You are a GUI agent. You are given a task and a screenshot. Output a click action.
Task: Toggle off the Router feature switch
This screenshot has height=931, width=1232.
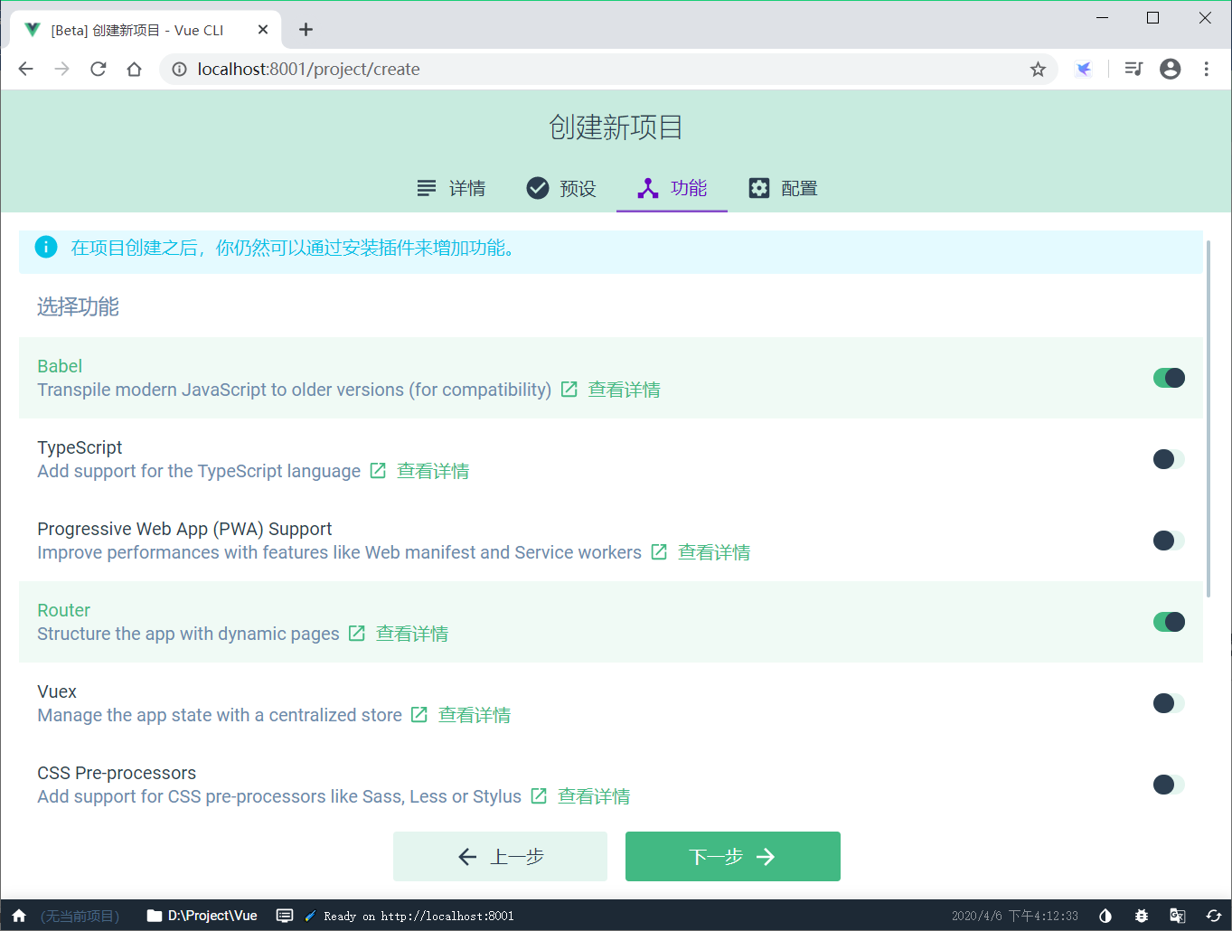click(1169, 622)
